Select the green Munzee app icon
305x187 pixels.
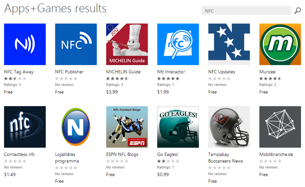280,44
